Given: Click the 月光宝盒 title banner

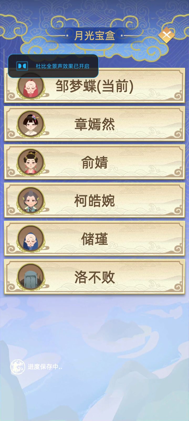Looking at the screenshot, I should (94, 36).
